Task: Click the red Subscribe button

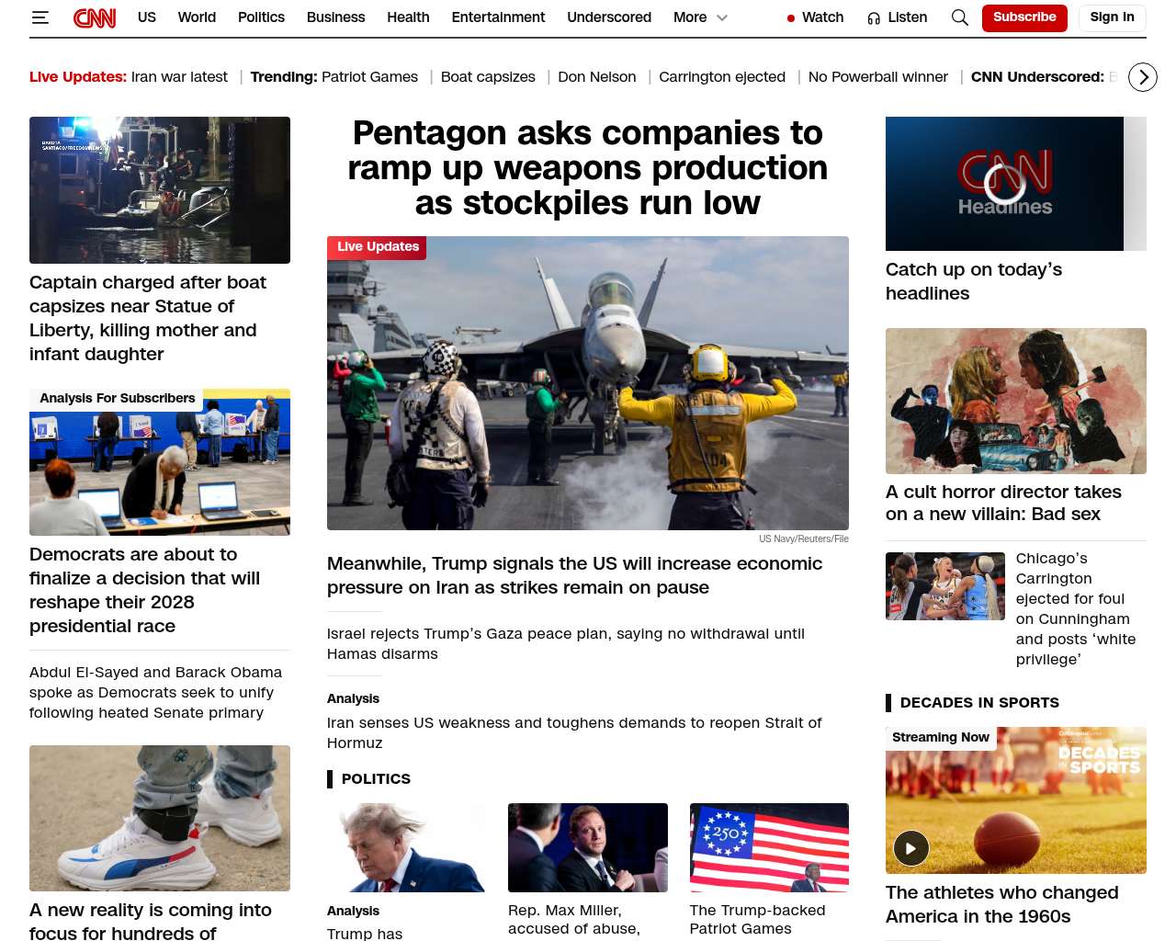Action: pyautogui.click(x=1024, y=17)
